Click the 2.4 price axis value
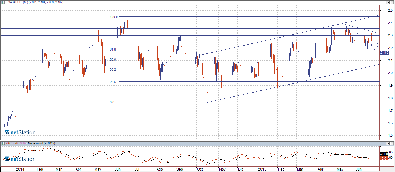This screenshot has height=172, width=395. [x=391, y=23]
